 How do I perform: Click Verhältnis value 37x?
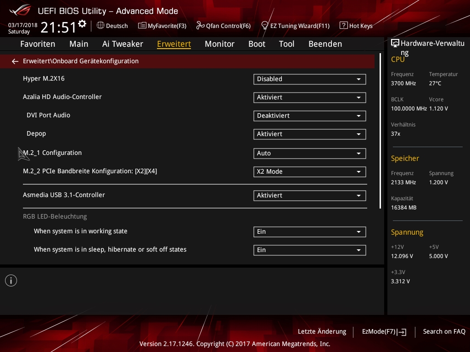coord(396,134)
